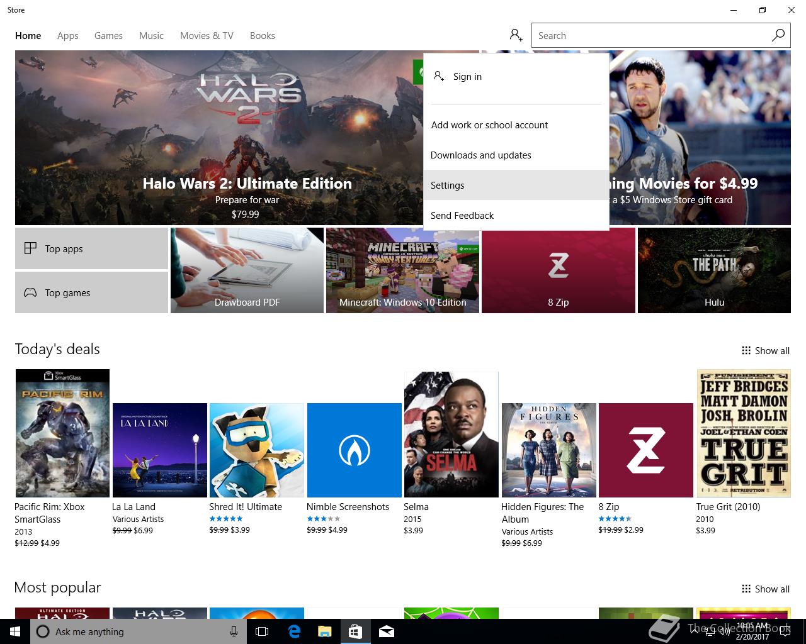Click the Nimble Screenshots app icon
Image resolution: width=806 pixels, height=644 pixels.
(354, 450)
